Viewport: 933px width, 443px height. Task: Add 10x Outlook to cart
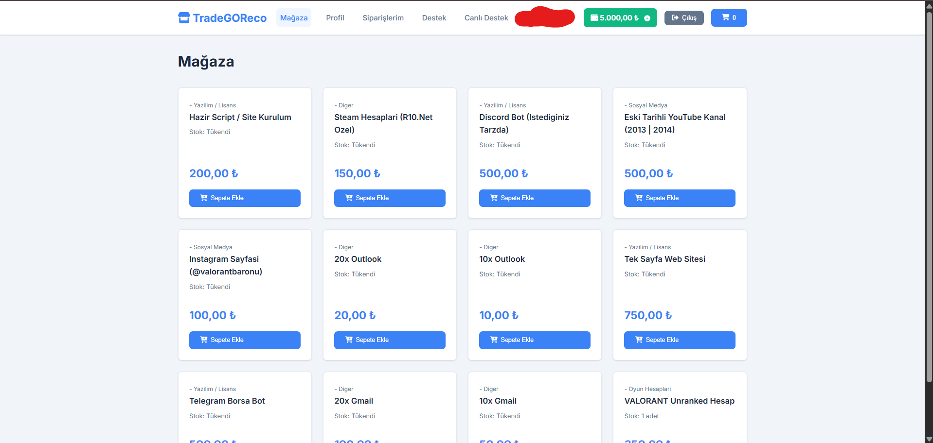pos(535,340)
